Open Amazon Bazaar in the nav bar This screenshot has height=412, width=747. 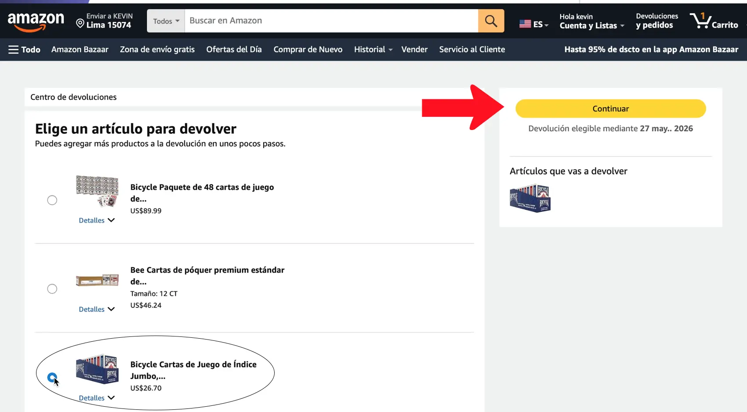point(80,50)
